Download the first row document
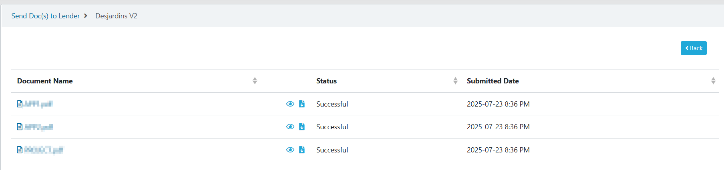Viewport: 724px width, 170px height. point(302,104)
